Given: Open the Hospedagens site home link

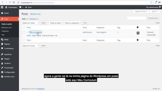Looking at the screenshot, I should 11,7.
